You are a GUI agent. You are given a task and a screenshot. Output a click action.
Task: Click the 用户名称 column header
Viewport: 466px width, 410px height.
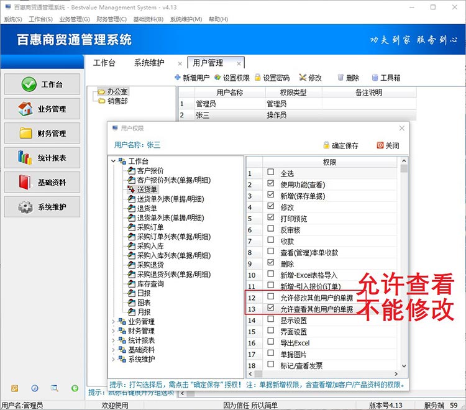tap(230, 93)
